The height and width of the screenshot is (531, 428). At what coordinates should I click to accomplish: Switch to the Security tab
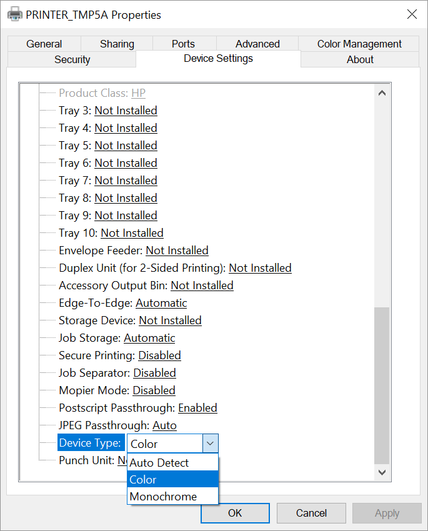[x=72, y=59]
